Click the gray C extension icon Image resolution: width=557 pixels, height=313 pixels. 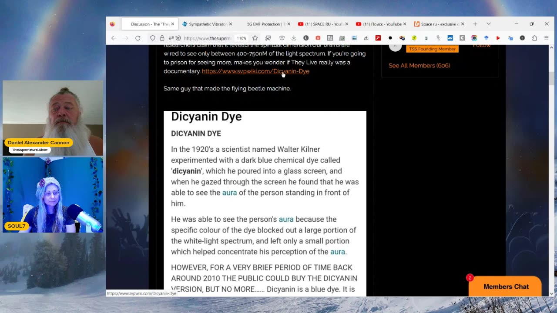coord(462,38)
